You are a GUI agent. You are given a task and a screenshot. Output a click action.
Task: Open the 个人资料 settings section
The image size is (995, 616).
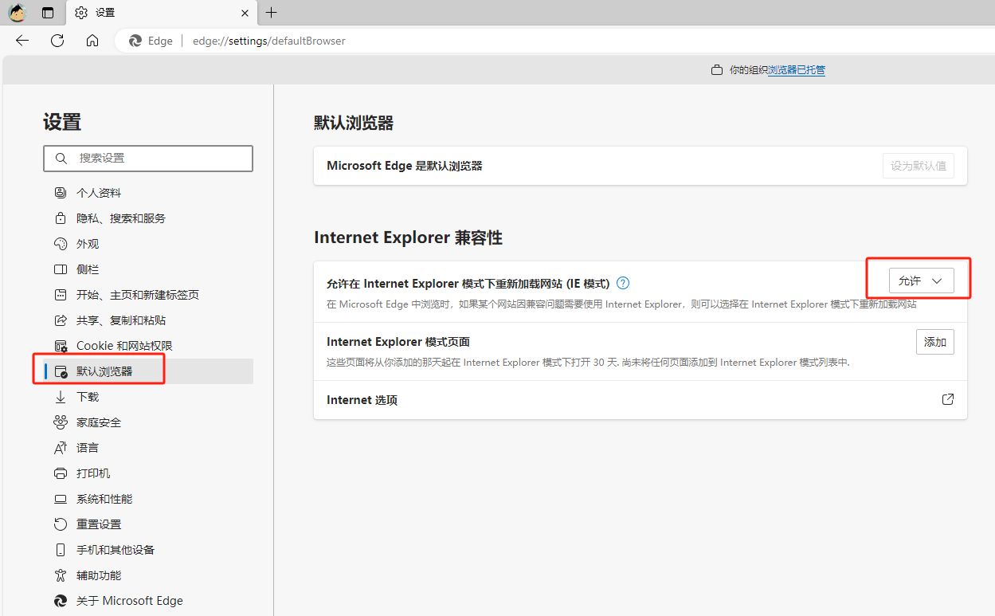[x=98, y=192]
